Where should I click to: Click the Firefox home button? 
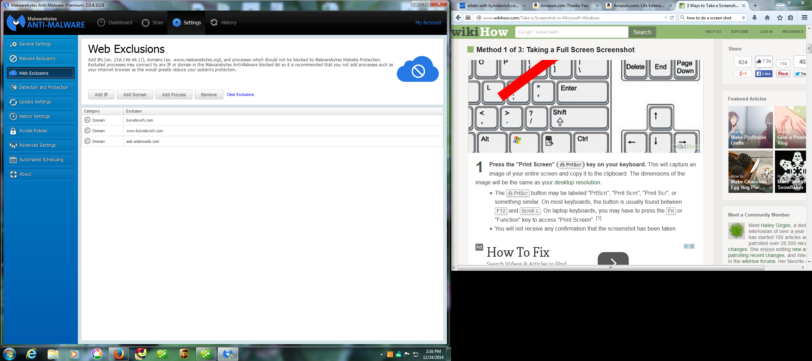pyautogui.click(x=767, y=18)
